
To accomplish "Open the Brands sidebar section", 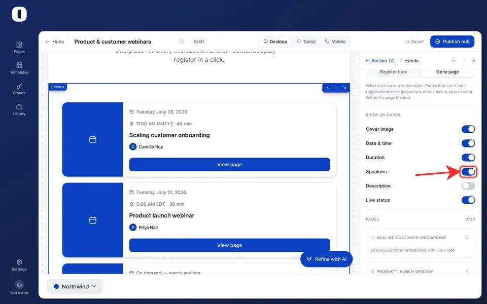I will click(19, 89).
